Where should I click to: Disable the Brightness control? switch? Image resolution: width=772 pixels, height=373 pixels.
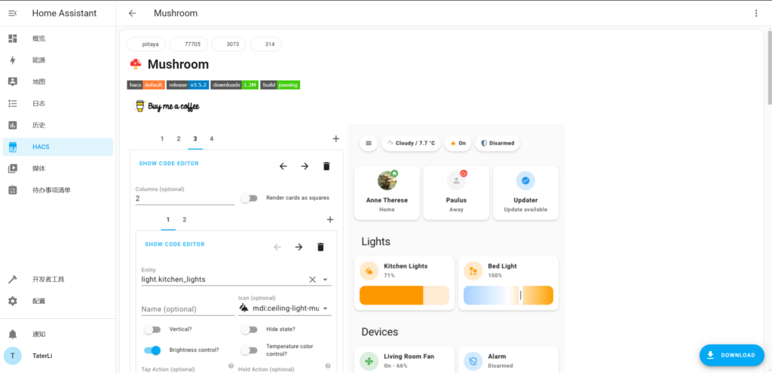152,350
